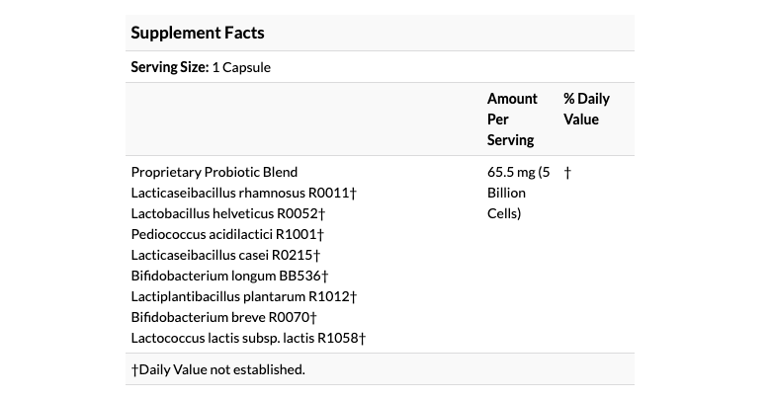771x398 pixels.
Task: Select Bifidobacterium breve R0070 ingredient
Action: click(220, 317)
